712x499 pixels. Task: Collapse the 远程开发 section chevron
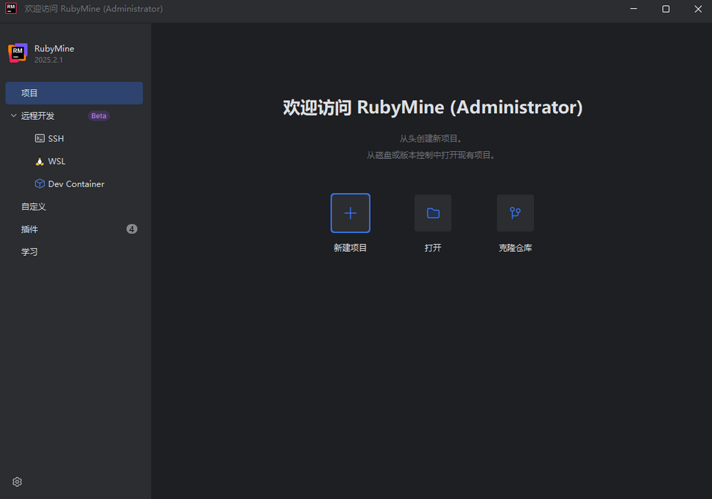pyautogui.click(x=13, y=116)
